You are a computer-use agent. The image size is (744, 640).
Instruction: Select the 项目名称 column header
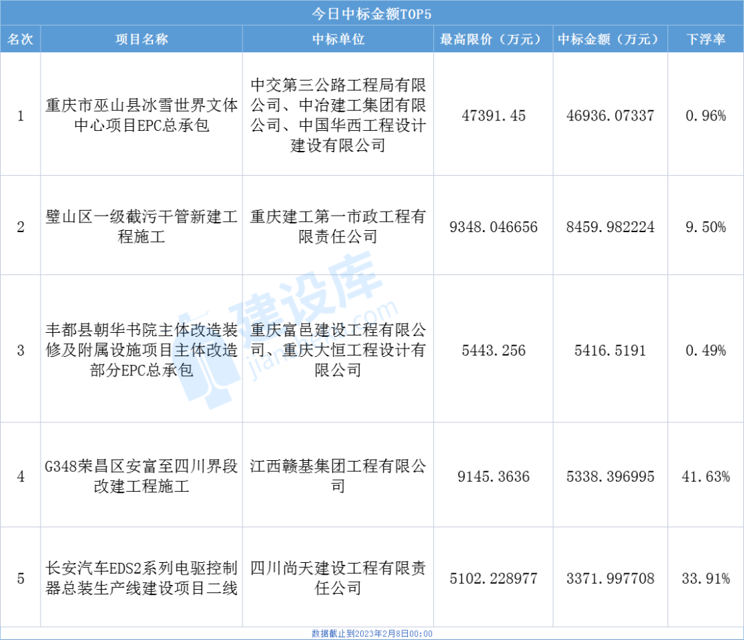(141, 39)
